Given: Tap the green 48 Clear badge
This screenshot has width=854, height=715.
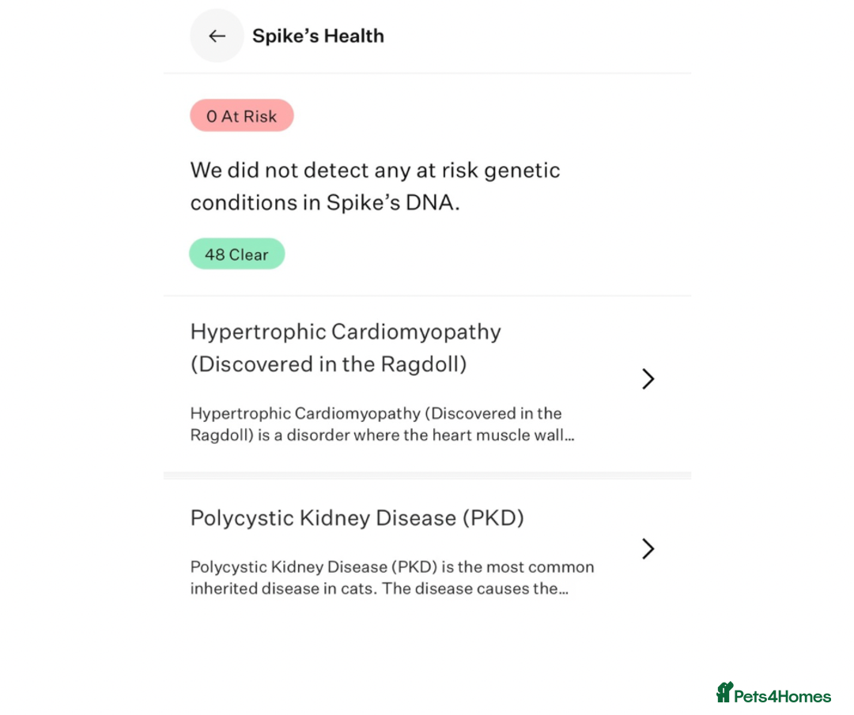Looking at the screenshot, I should click(x=236, y=254).
